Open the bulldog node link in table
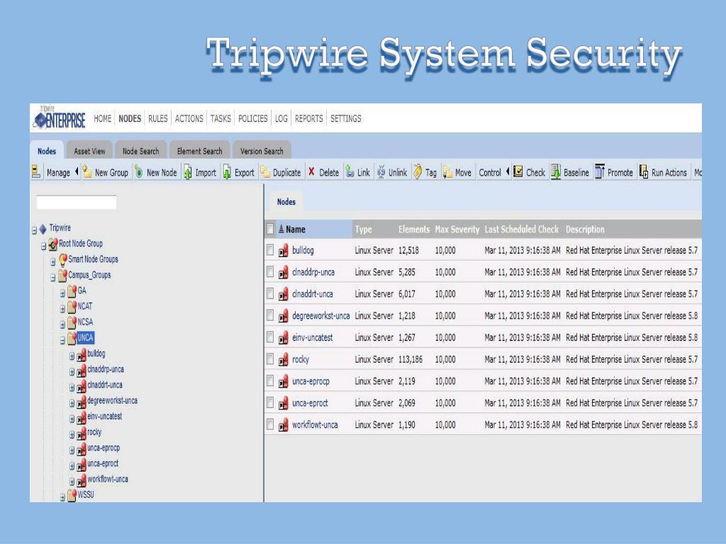 click(x=303, y=250)
